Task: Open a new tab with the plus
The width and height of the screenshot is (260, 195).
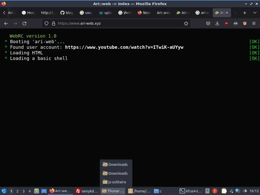Action: (245, 13)
